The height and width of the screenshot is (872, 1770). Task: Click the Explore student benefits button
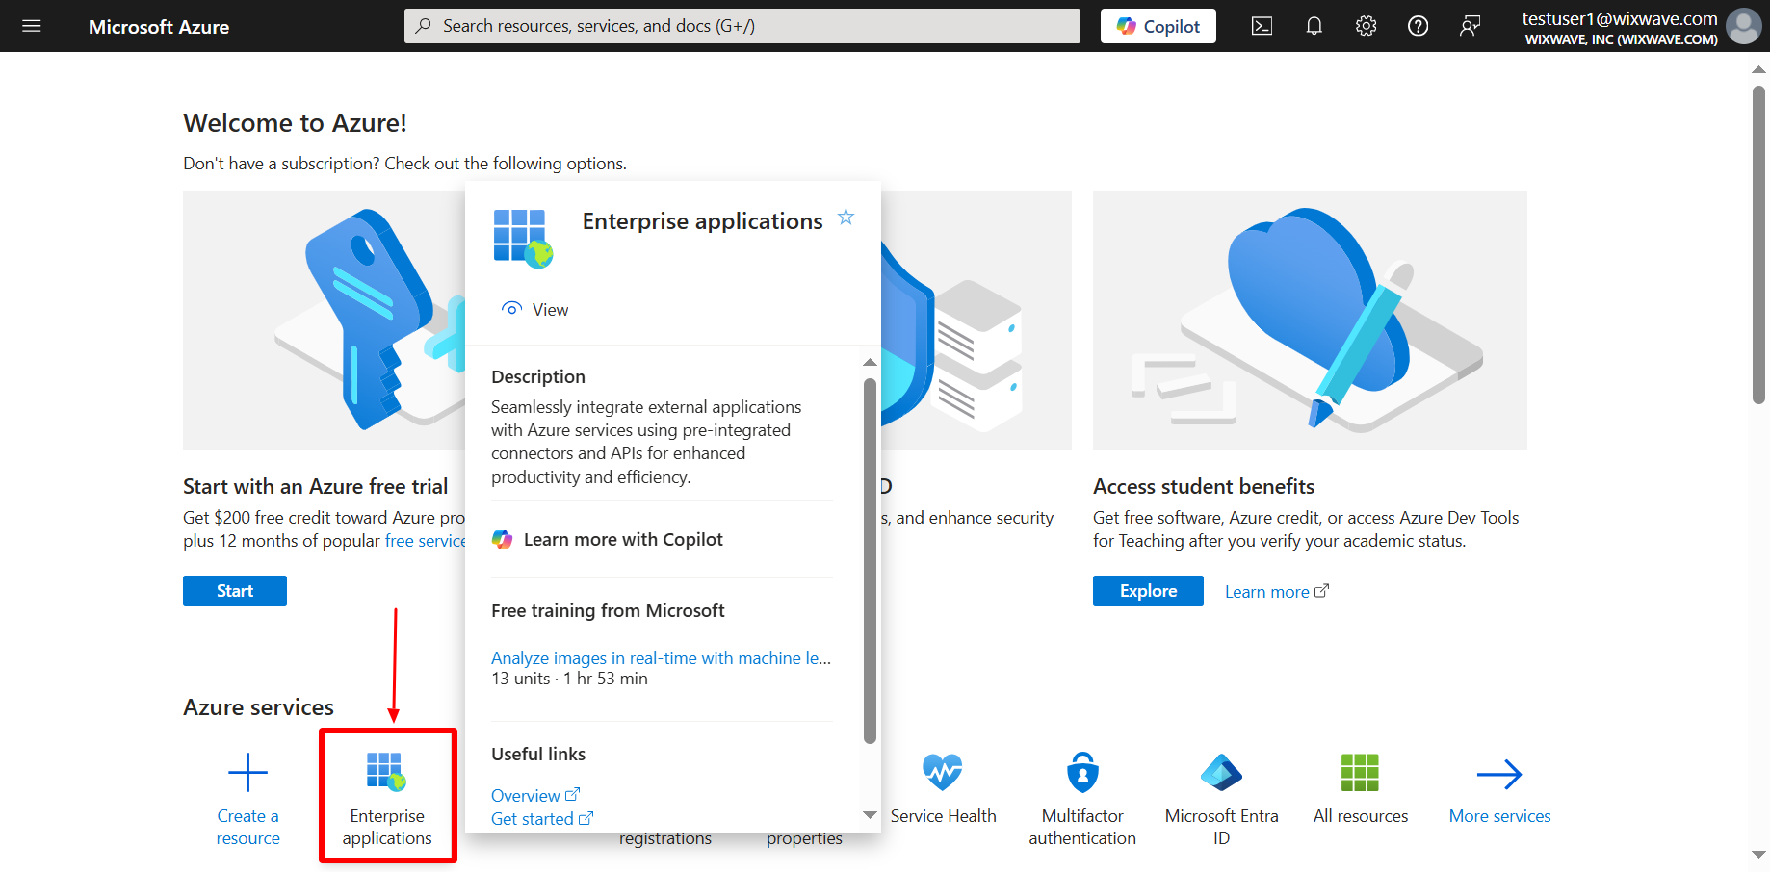pyautogui.click(x=1148, y=591)
